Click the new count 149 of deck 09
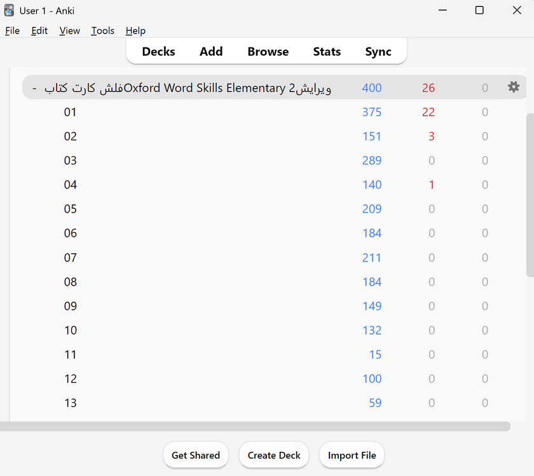The height and width of the screenshot is (476, 534). click(372, 306)
